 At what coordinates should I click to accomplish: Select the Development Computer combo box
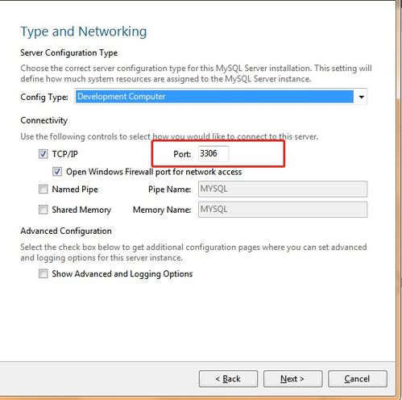221,97
